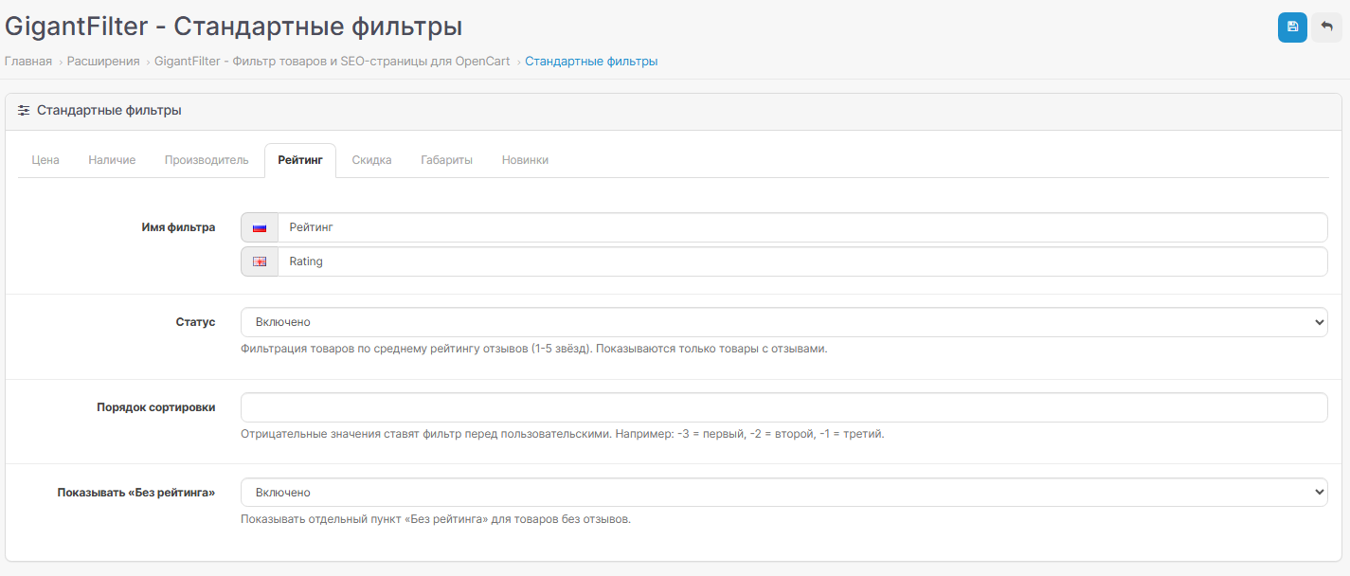
Task: Click the Russian filter name field Рейтинг
Action: pyautogui.click(x=802, y=227)
